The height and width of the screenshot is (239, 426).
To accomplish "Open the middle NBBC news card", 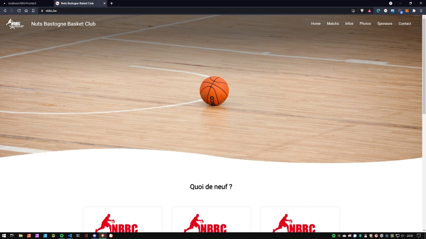I will tap(211, 220).
